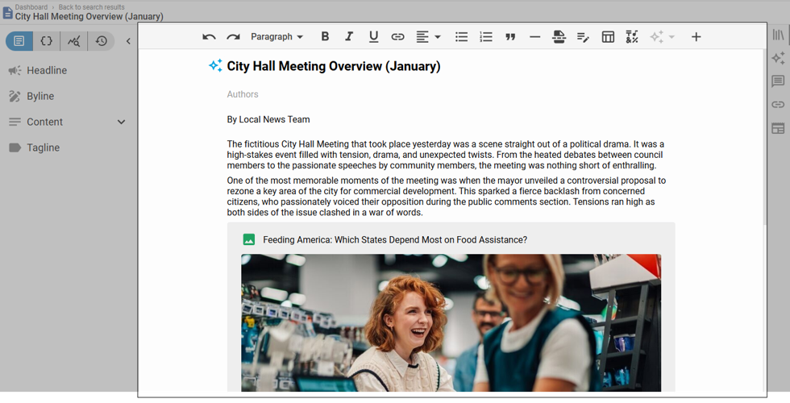Screen dimensions: 790x403
Task: Click the City Hall Meeting page title
Action: pyautogui.click(x=89, y=17)
